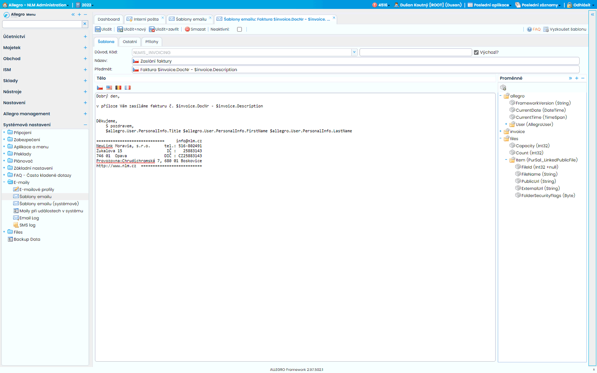This screenshot has width=597, height=373.
Task: Select the French flag body language
Action: 128,88
